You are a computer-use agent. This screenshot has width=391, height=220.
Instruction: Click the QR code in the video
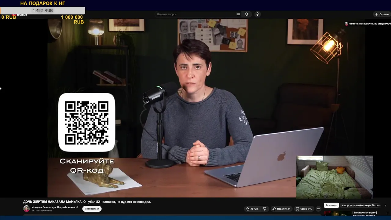point(86,122)
